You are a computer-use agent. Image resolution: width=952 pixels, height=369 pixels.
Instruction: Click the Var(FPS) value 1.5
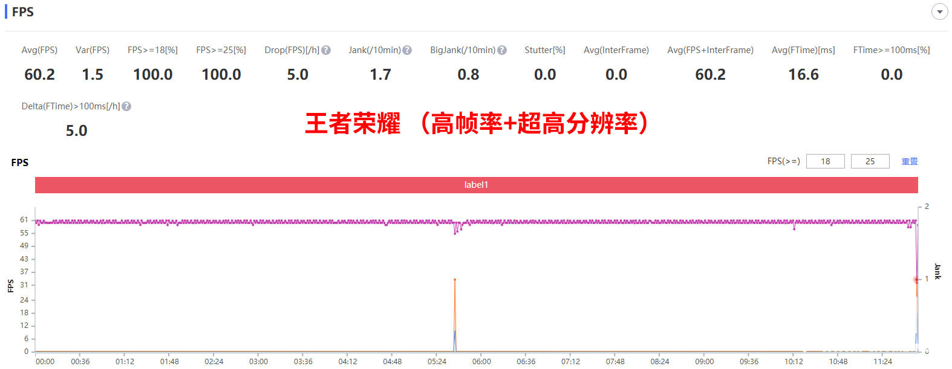point(93,74)
